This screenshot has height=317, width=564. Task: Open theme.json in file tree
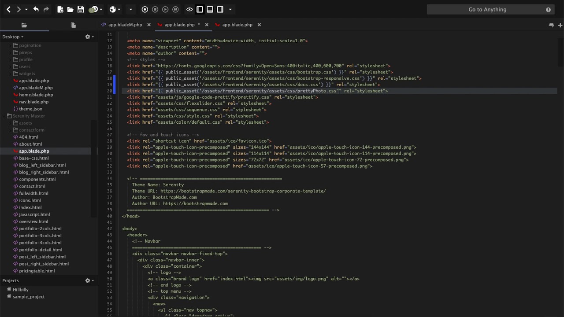click(x=30, y=109)
